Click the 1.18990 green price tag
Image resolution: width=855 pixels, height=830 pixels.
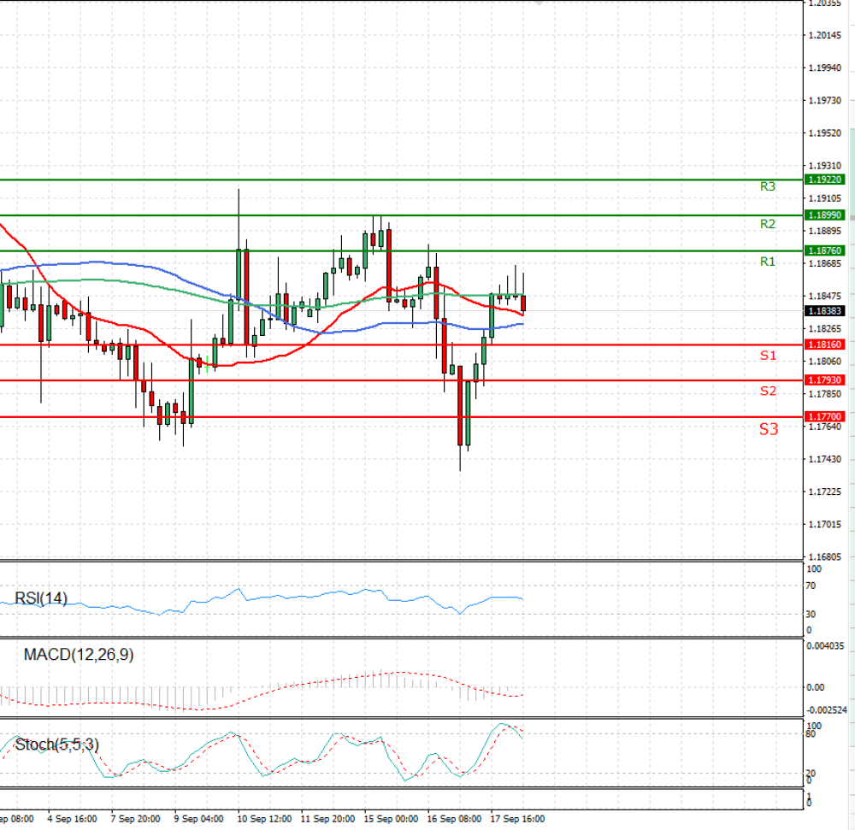824,215
